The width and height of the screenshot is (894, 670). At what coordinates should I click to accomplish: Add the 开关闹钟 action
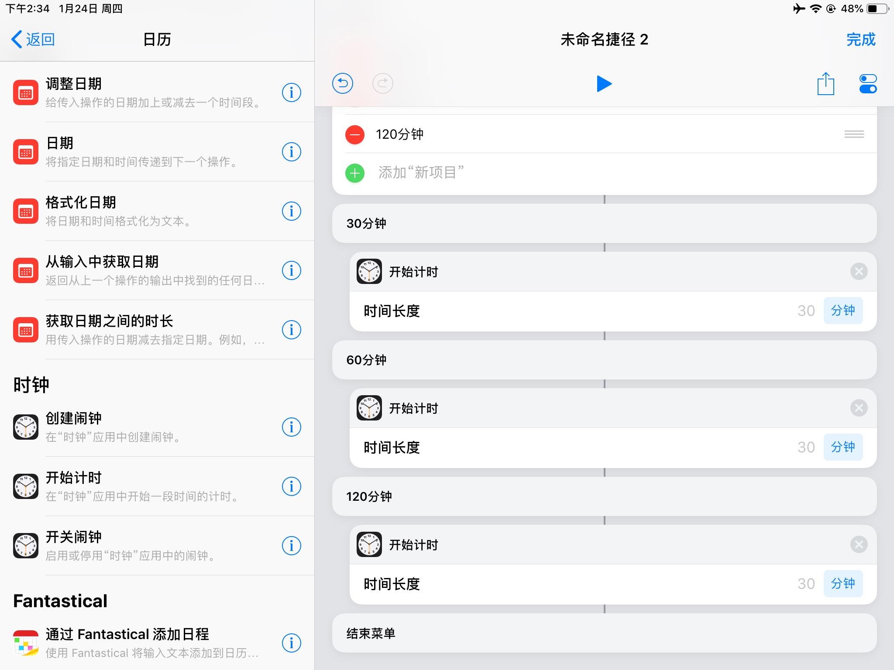pos(157,546)
